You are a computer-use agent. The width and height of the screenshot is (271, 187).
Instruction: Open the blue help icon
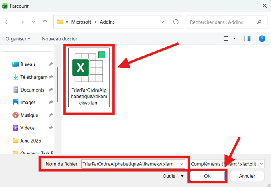pyautogui.click(x=262, y=38)
